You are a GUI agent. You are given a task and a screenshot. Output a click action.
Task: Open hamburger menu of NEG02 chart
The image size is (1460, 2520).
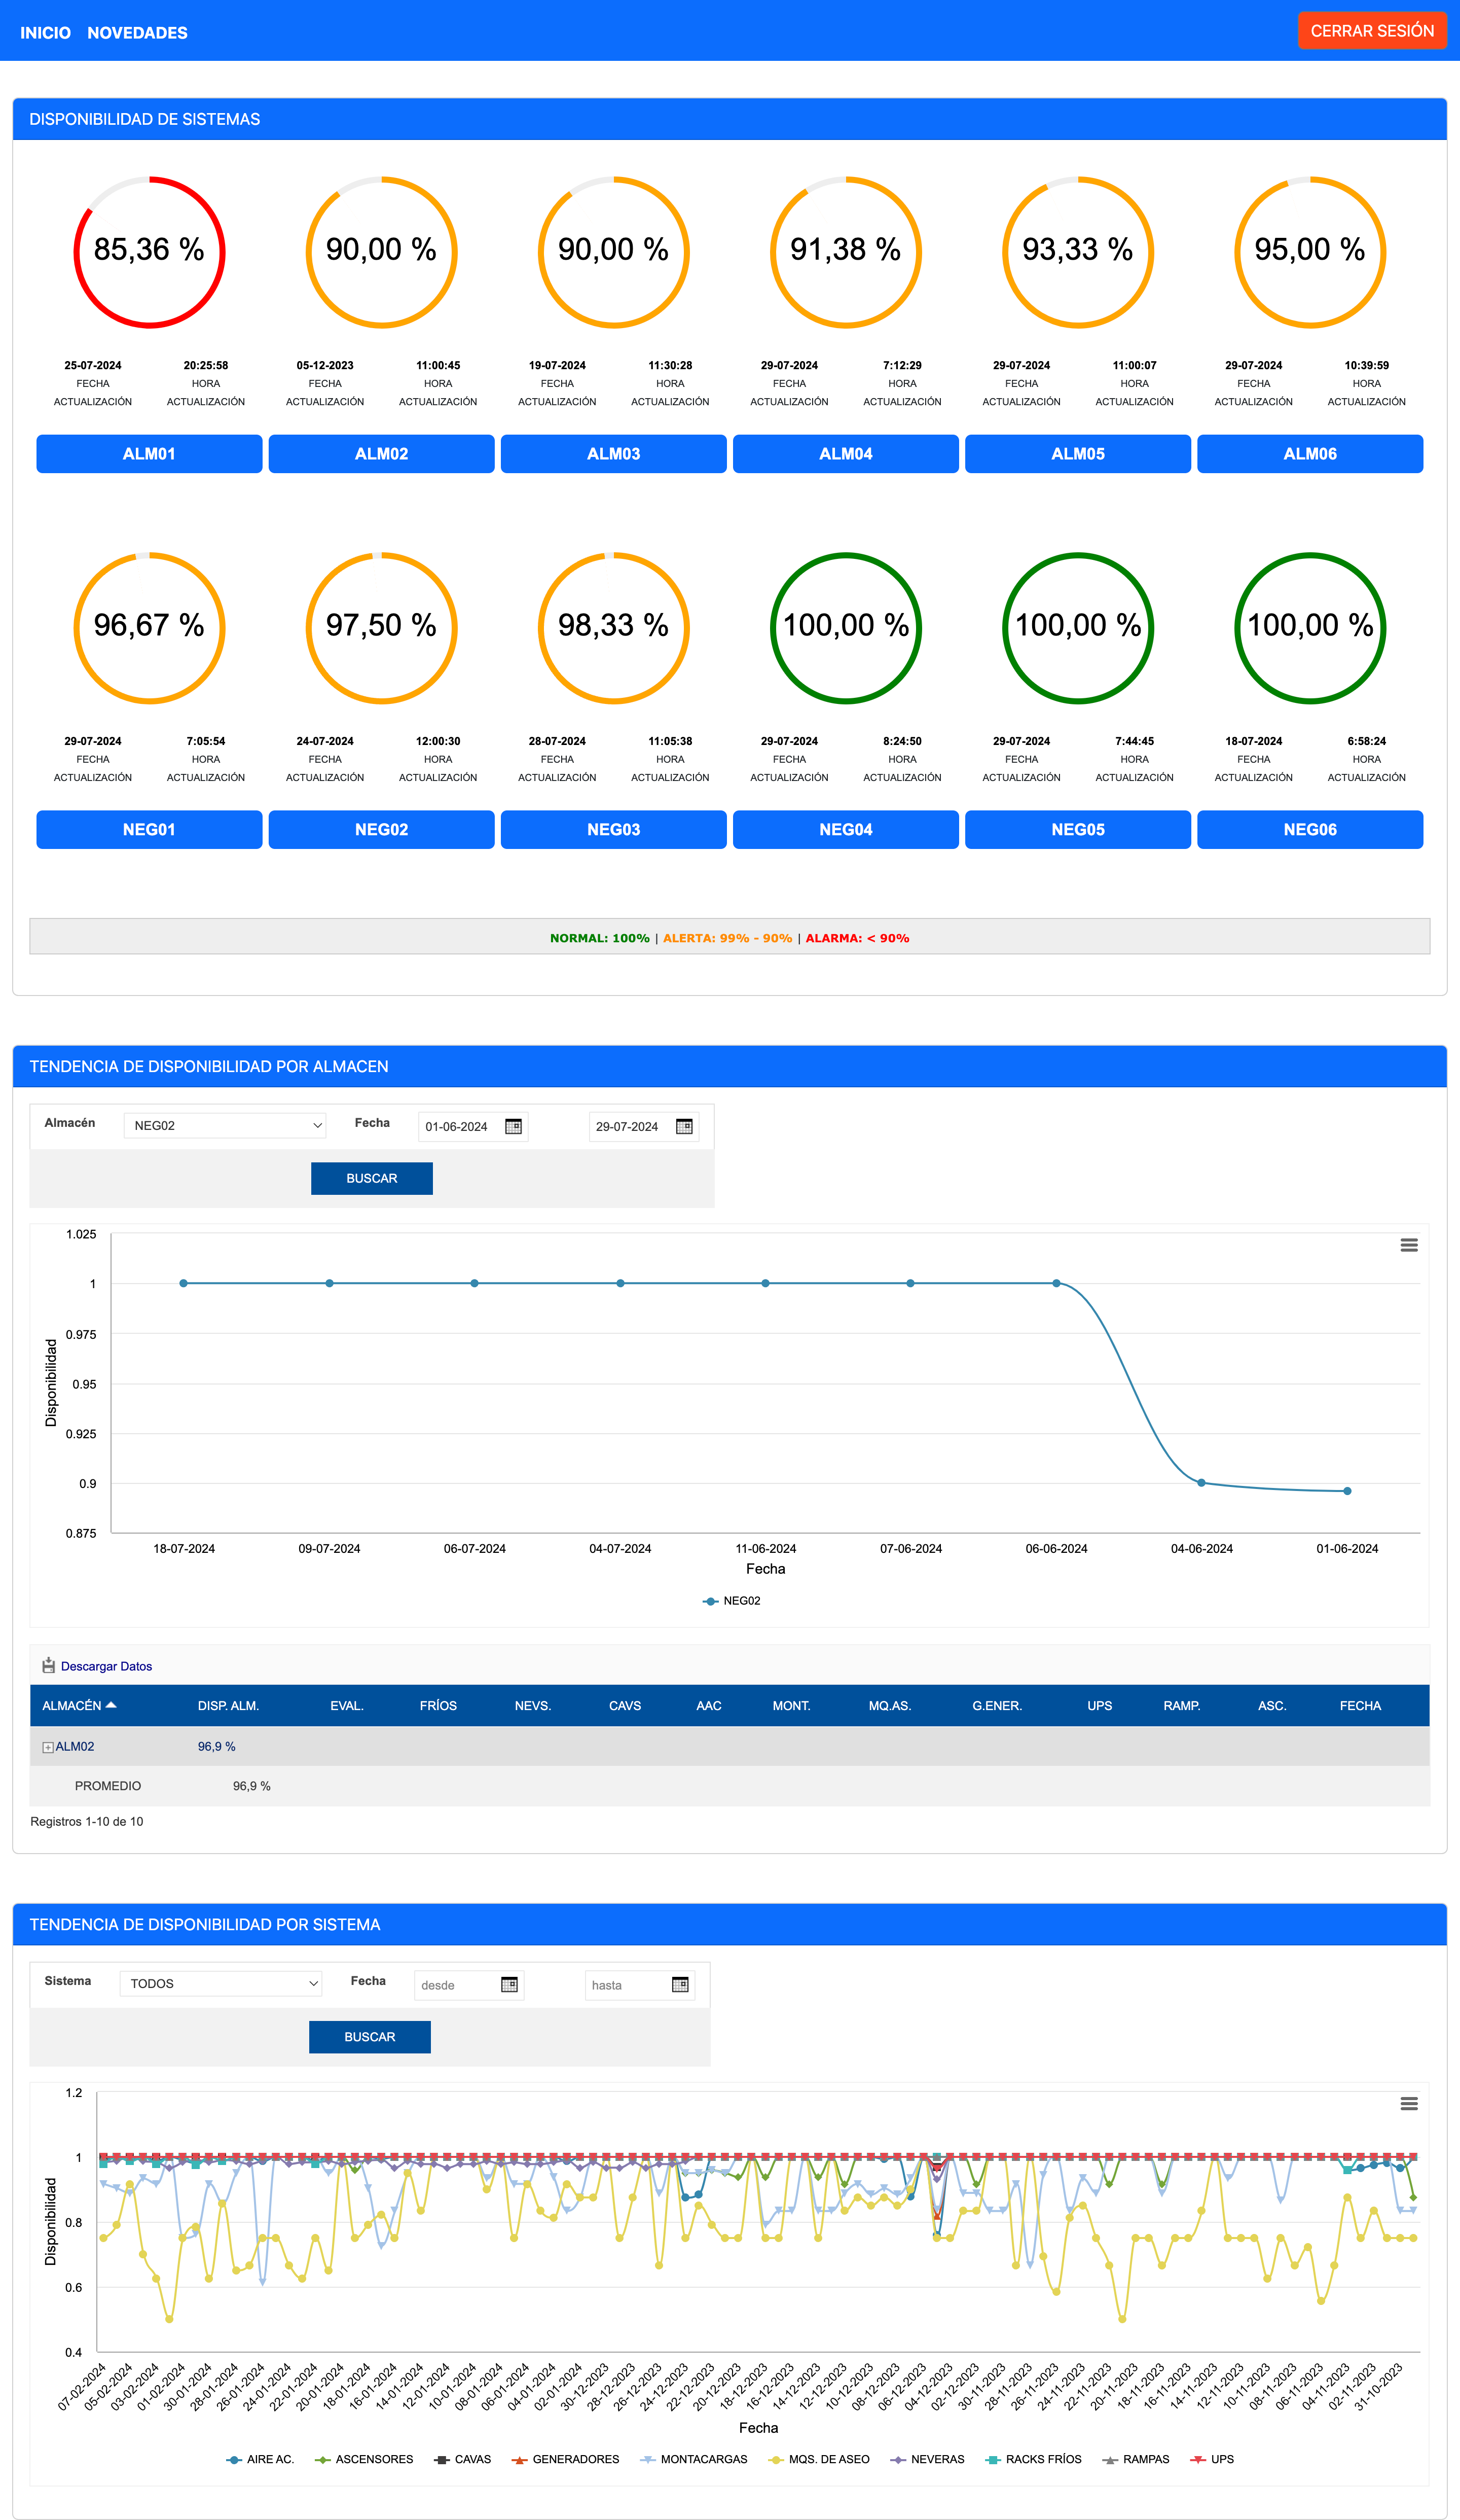pyautogui.click(x=1408, y=1245)
